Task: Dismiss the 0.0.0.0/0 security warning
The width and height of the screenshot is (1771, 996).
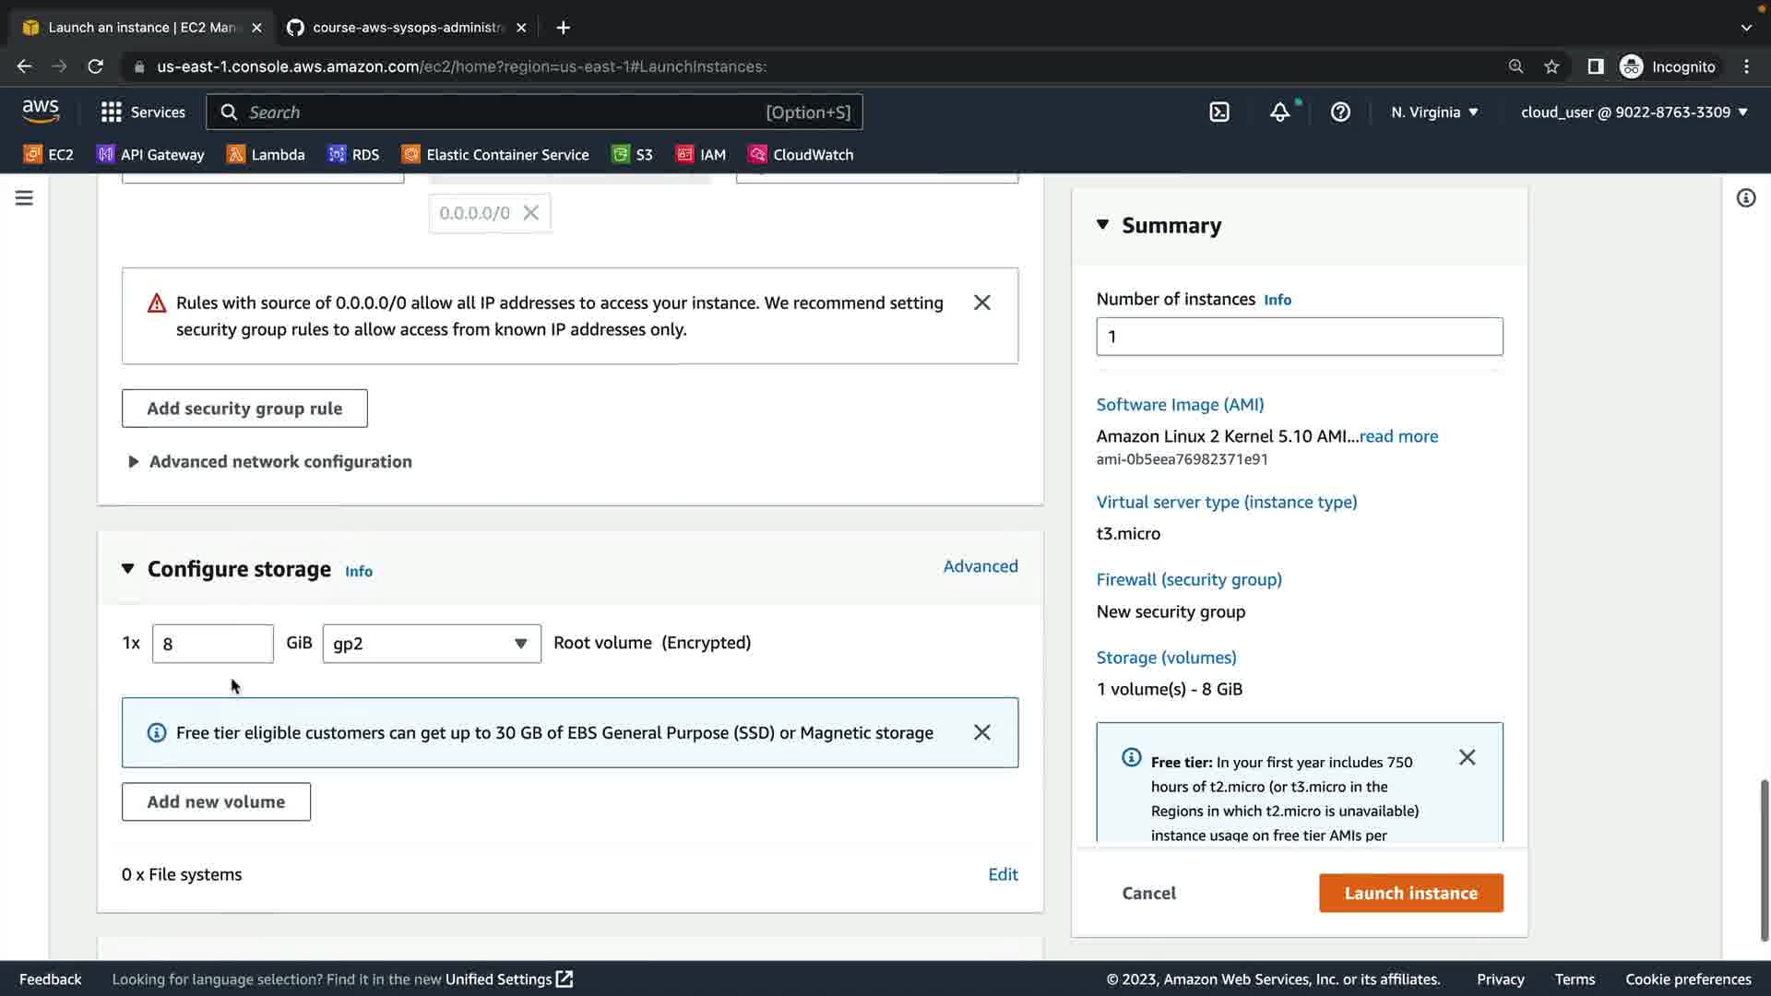Action: (982, 303)
